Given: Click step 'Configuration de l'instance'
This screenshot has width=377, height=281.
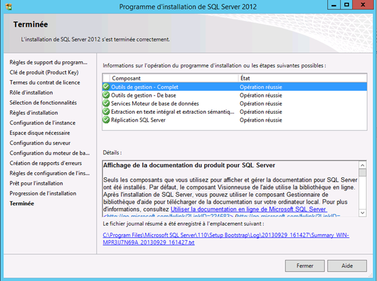Looking at the screenshot, I should tap(42, 123).
